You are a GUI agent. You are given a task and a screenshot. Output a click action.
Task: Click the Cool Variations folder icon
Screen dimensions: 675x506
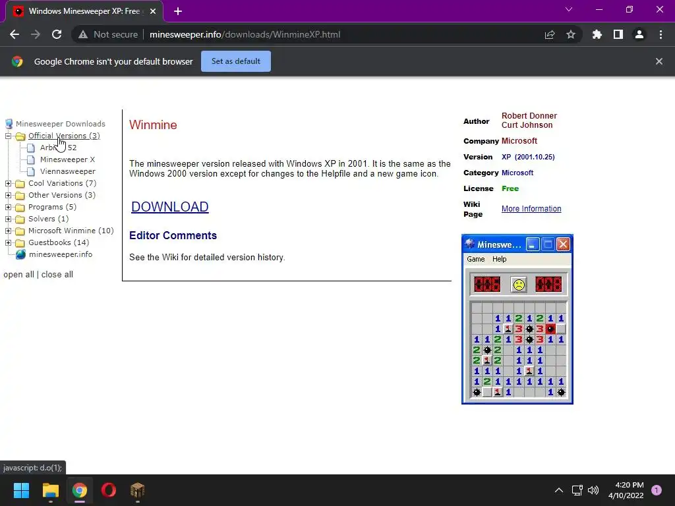click(x=20, y=184)
